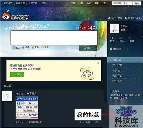Click the 加入收藏夹 star icon
This screenshot has width=143, height=128.
coord(110,18)
